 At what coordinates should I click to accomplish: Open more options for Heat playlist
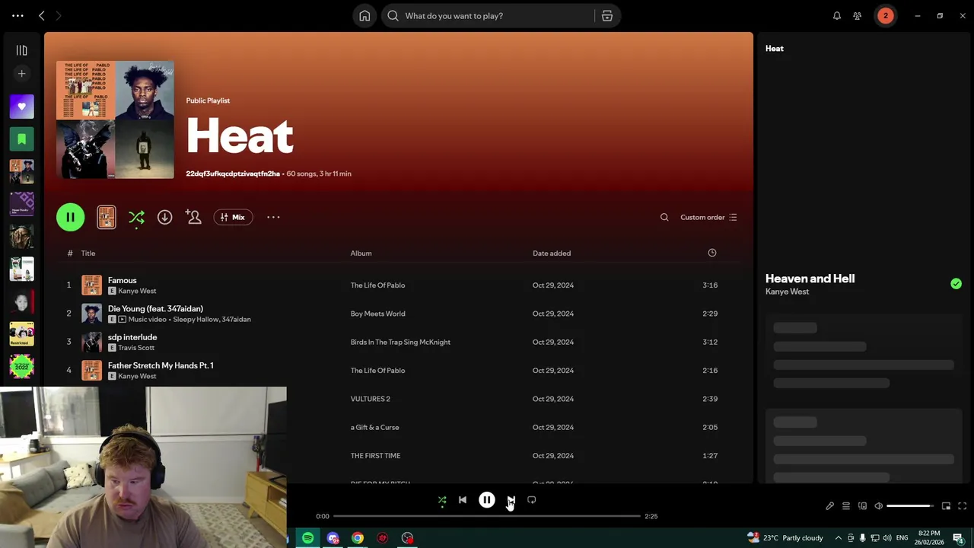point(273,218)
